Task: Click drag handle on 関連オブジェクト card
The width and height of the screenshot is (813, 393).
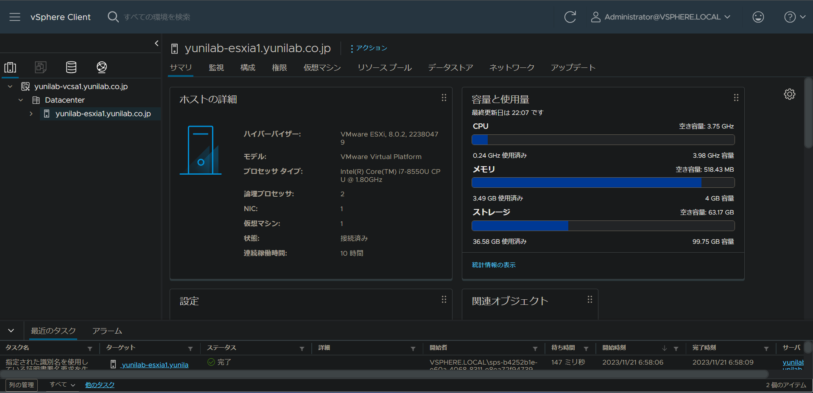Action: pyautogui.click(x=589, y=300)
